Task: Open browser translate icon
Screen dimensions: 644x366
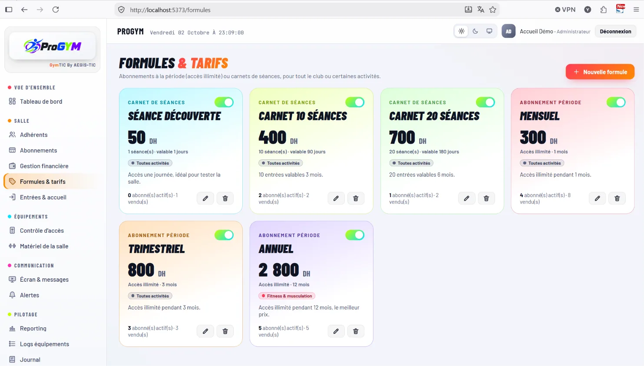Action: click(481, 10)
